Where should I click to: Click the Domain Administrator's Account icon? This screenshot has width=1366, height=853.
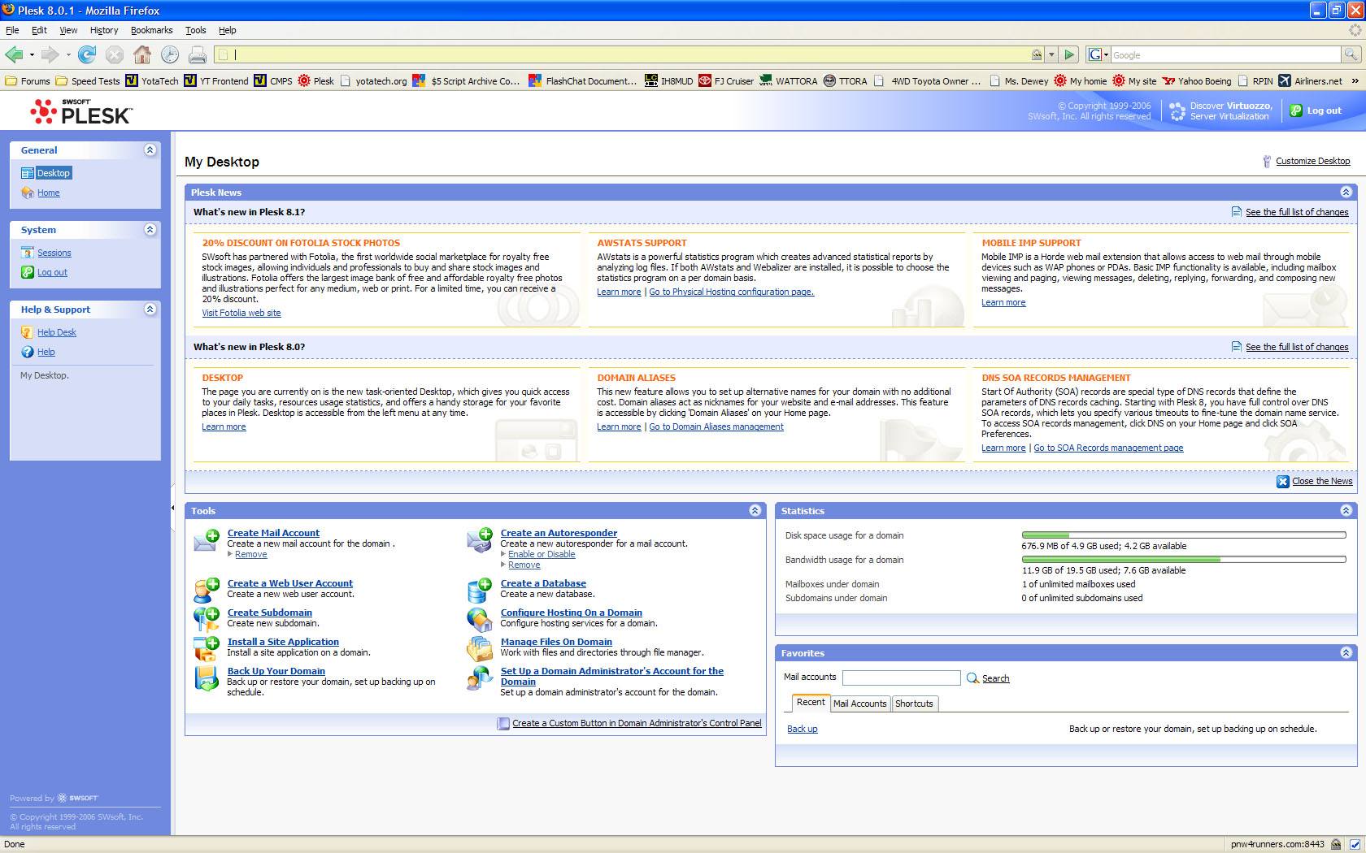pos(480,678)
